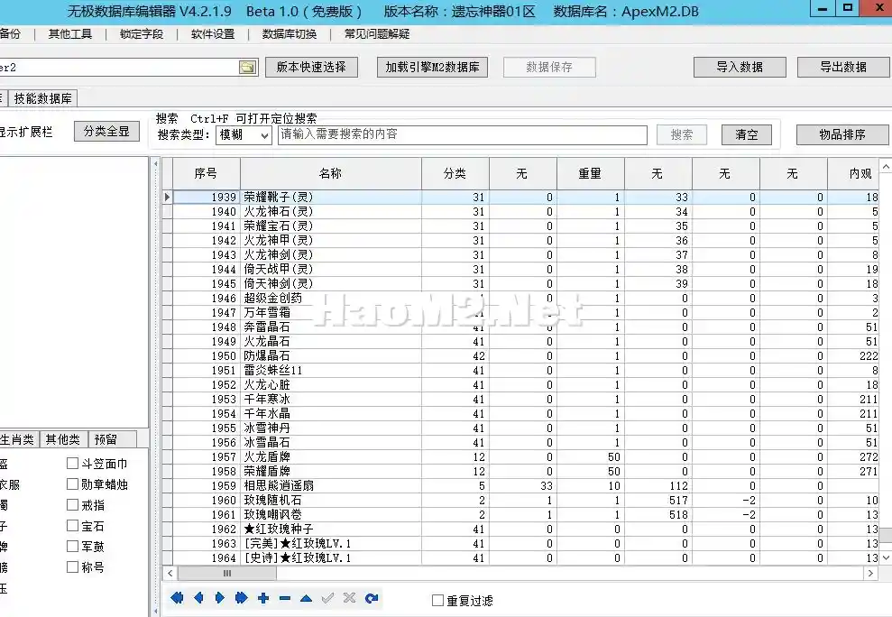Enable the 重复过滤 checkbox

tap(437, 601)
